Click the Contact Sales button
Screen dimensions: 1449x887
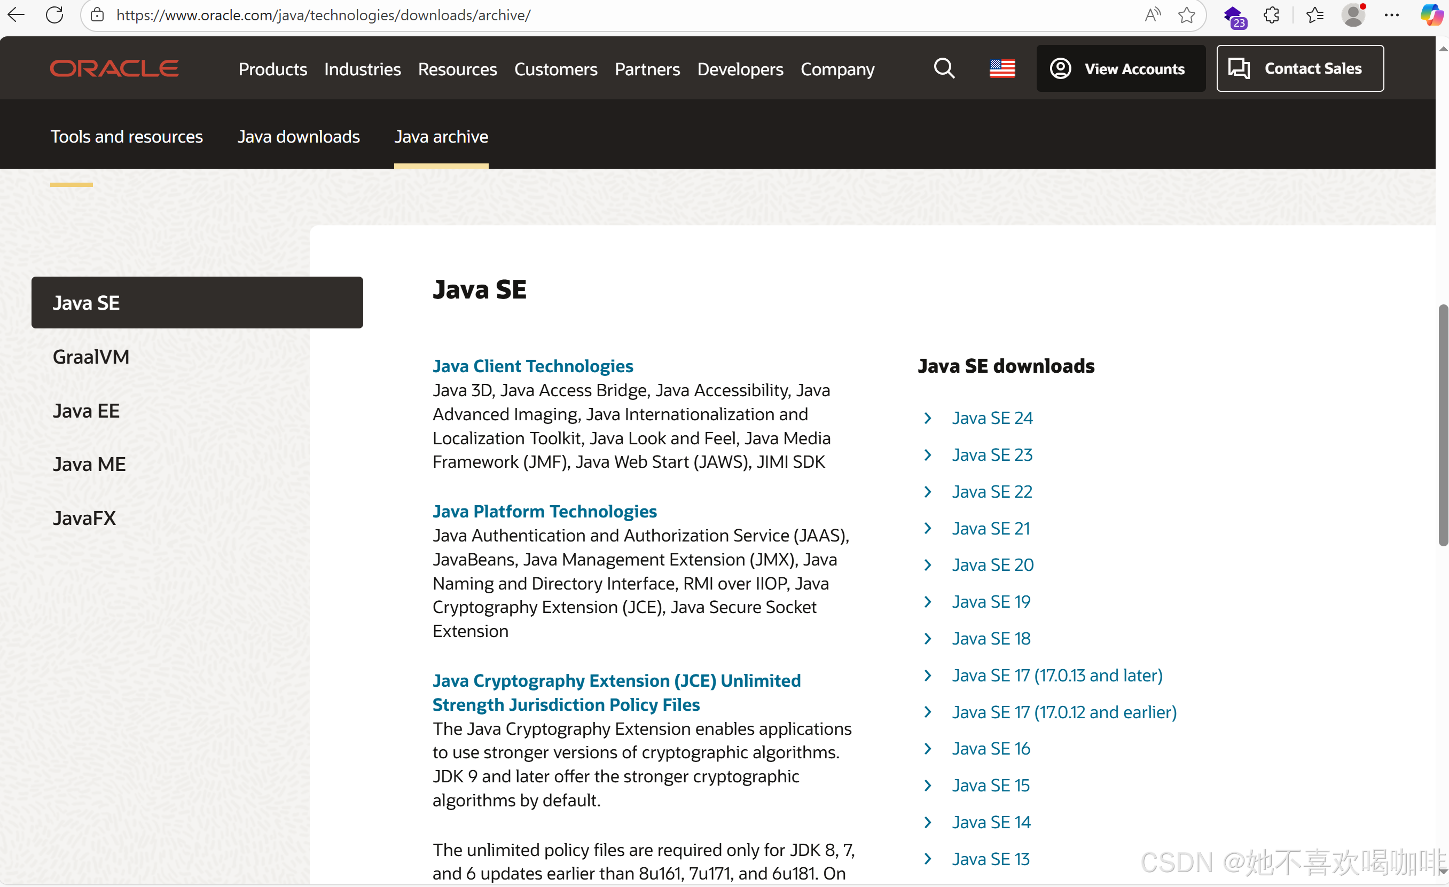(1299, 69)
